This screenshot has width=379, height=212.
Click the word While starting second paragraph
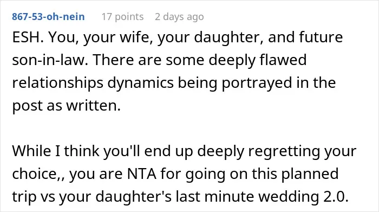point(32,151)
